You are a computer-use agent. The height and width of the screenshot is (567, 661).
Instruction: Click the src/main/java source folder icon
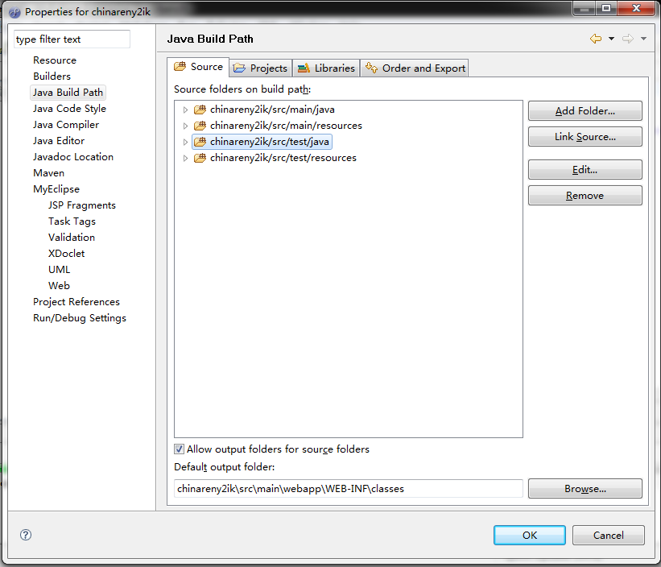pyautogui.click(x=200, y=110)
